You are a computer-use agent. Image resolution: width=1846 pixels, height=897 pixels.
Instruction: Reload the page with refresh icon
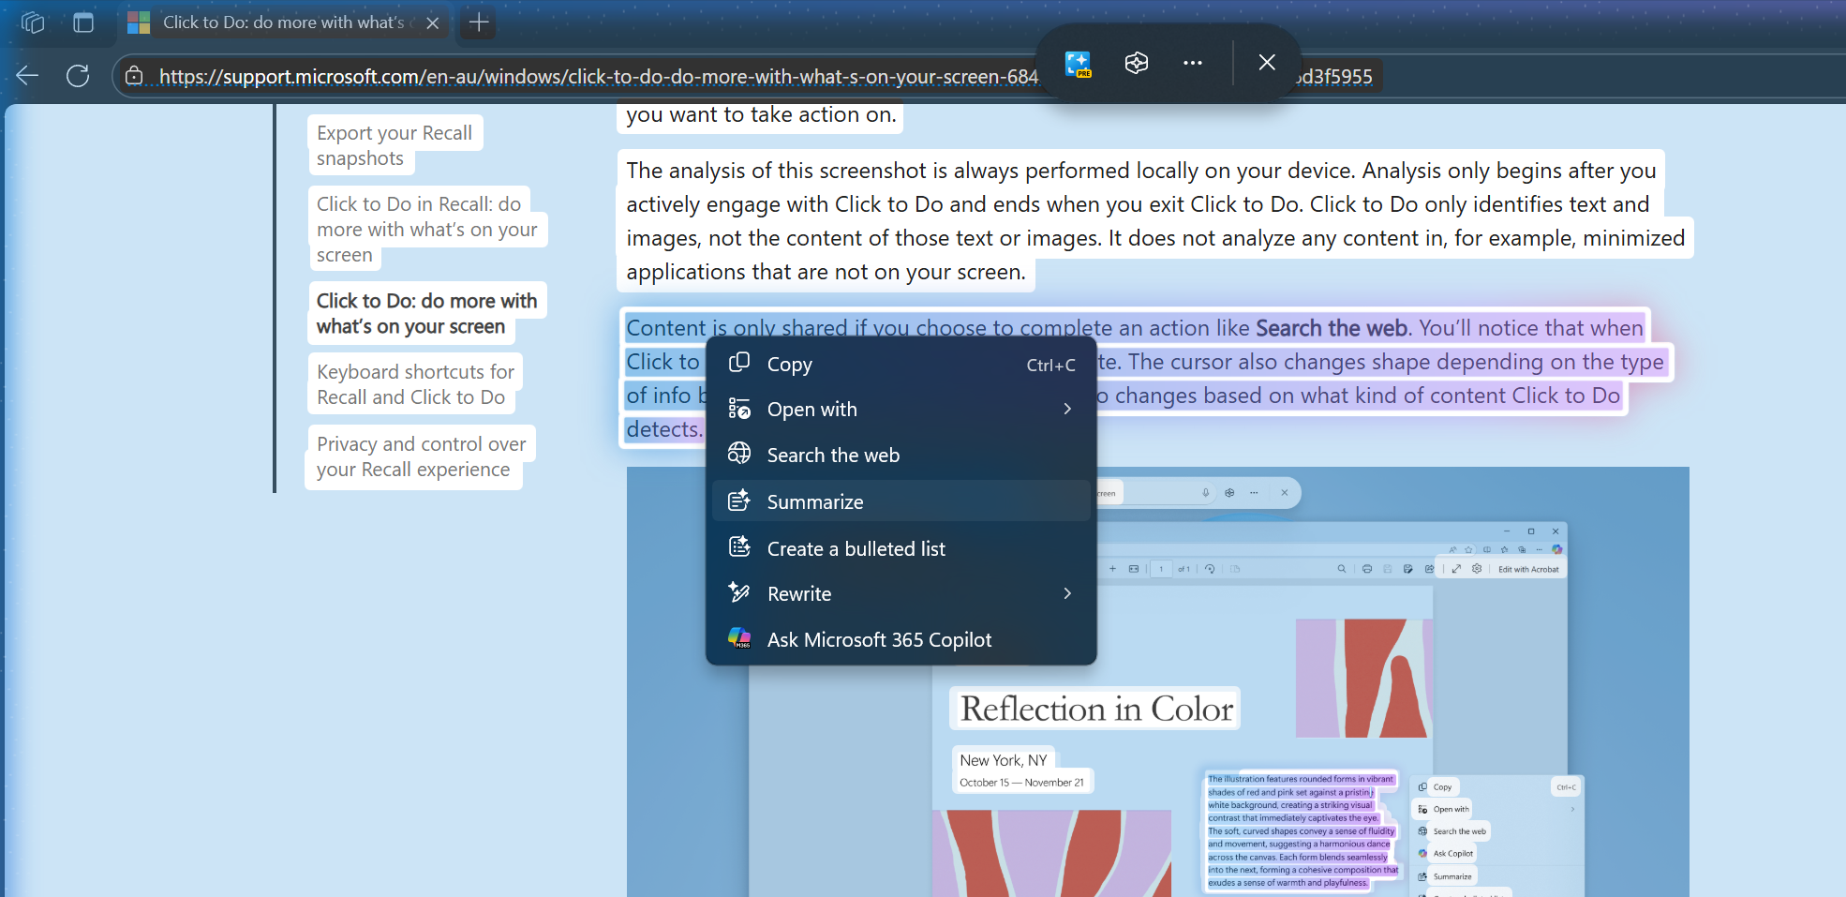78,76
